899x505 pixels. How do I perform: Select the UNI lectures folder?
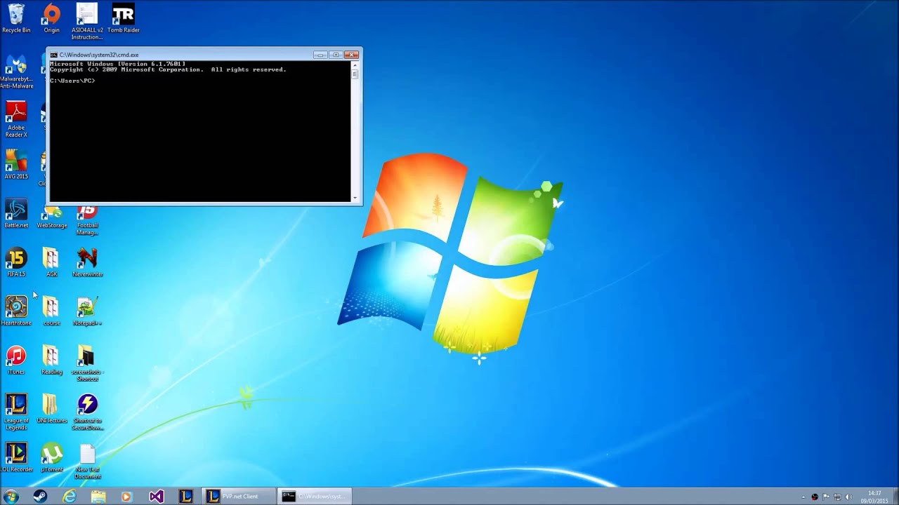coord(51,409)
